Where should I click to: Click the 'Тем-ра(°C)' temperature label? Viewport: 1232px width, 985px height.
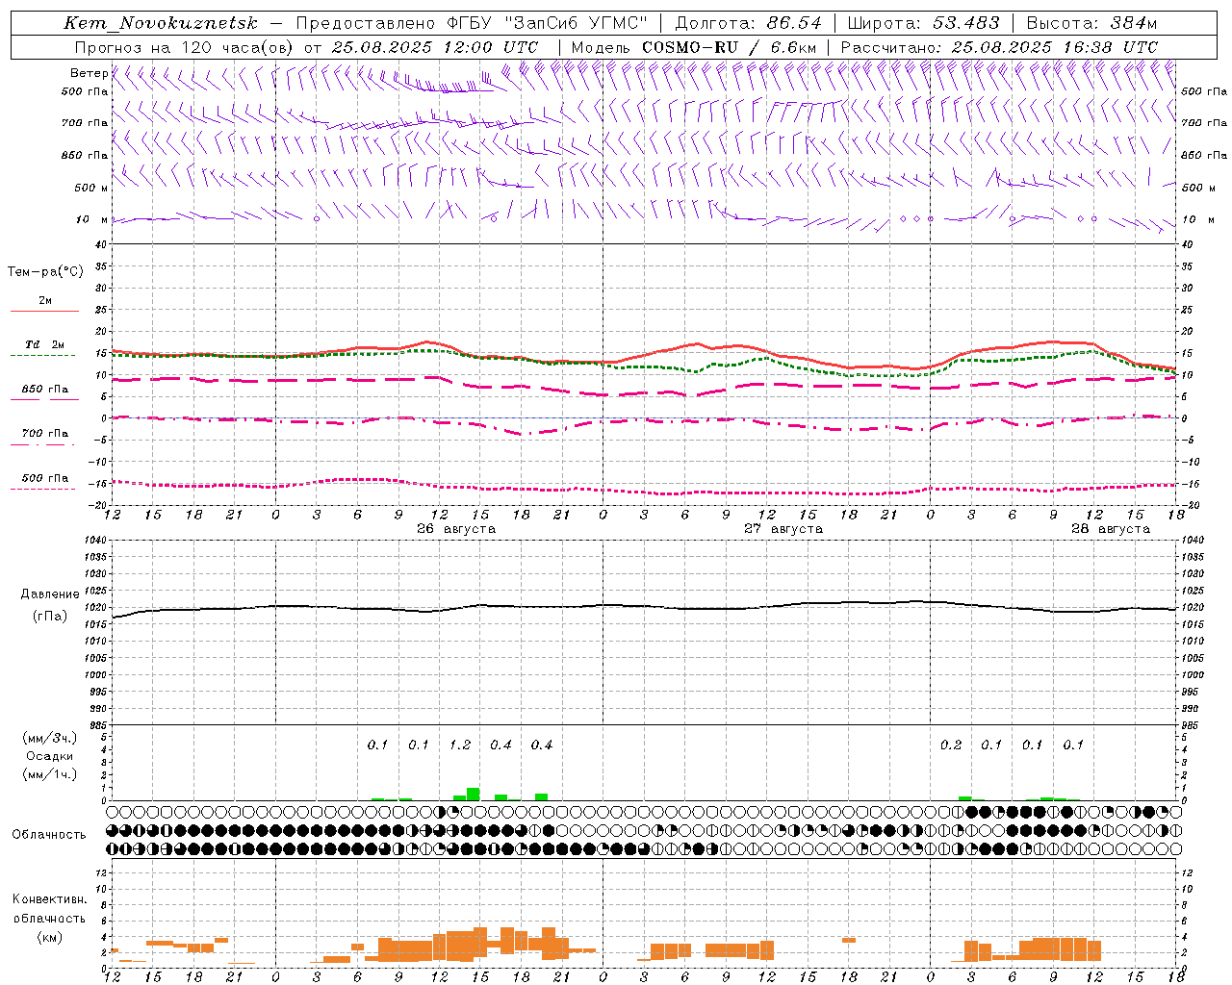(46, 272)
